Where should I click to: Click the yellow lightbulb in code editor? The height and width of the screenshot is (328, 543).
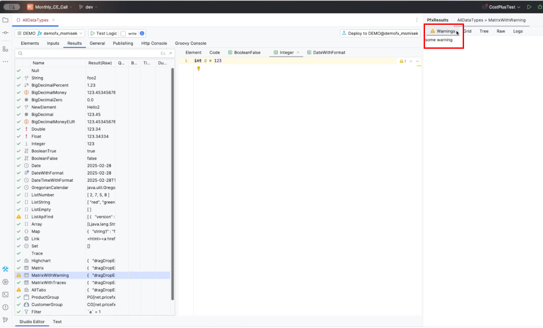(x=199, y=68)
